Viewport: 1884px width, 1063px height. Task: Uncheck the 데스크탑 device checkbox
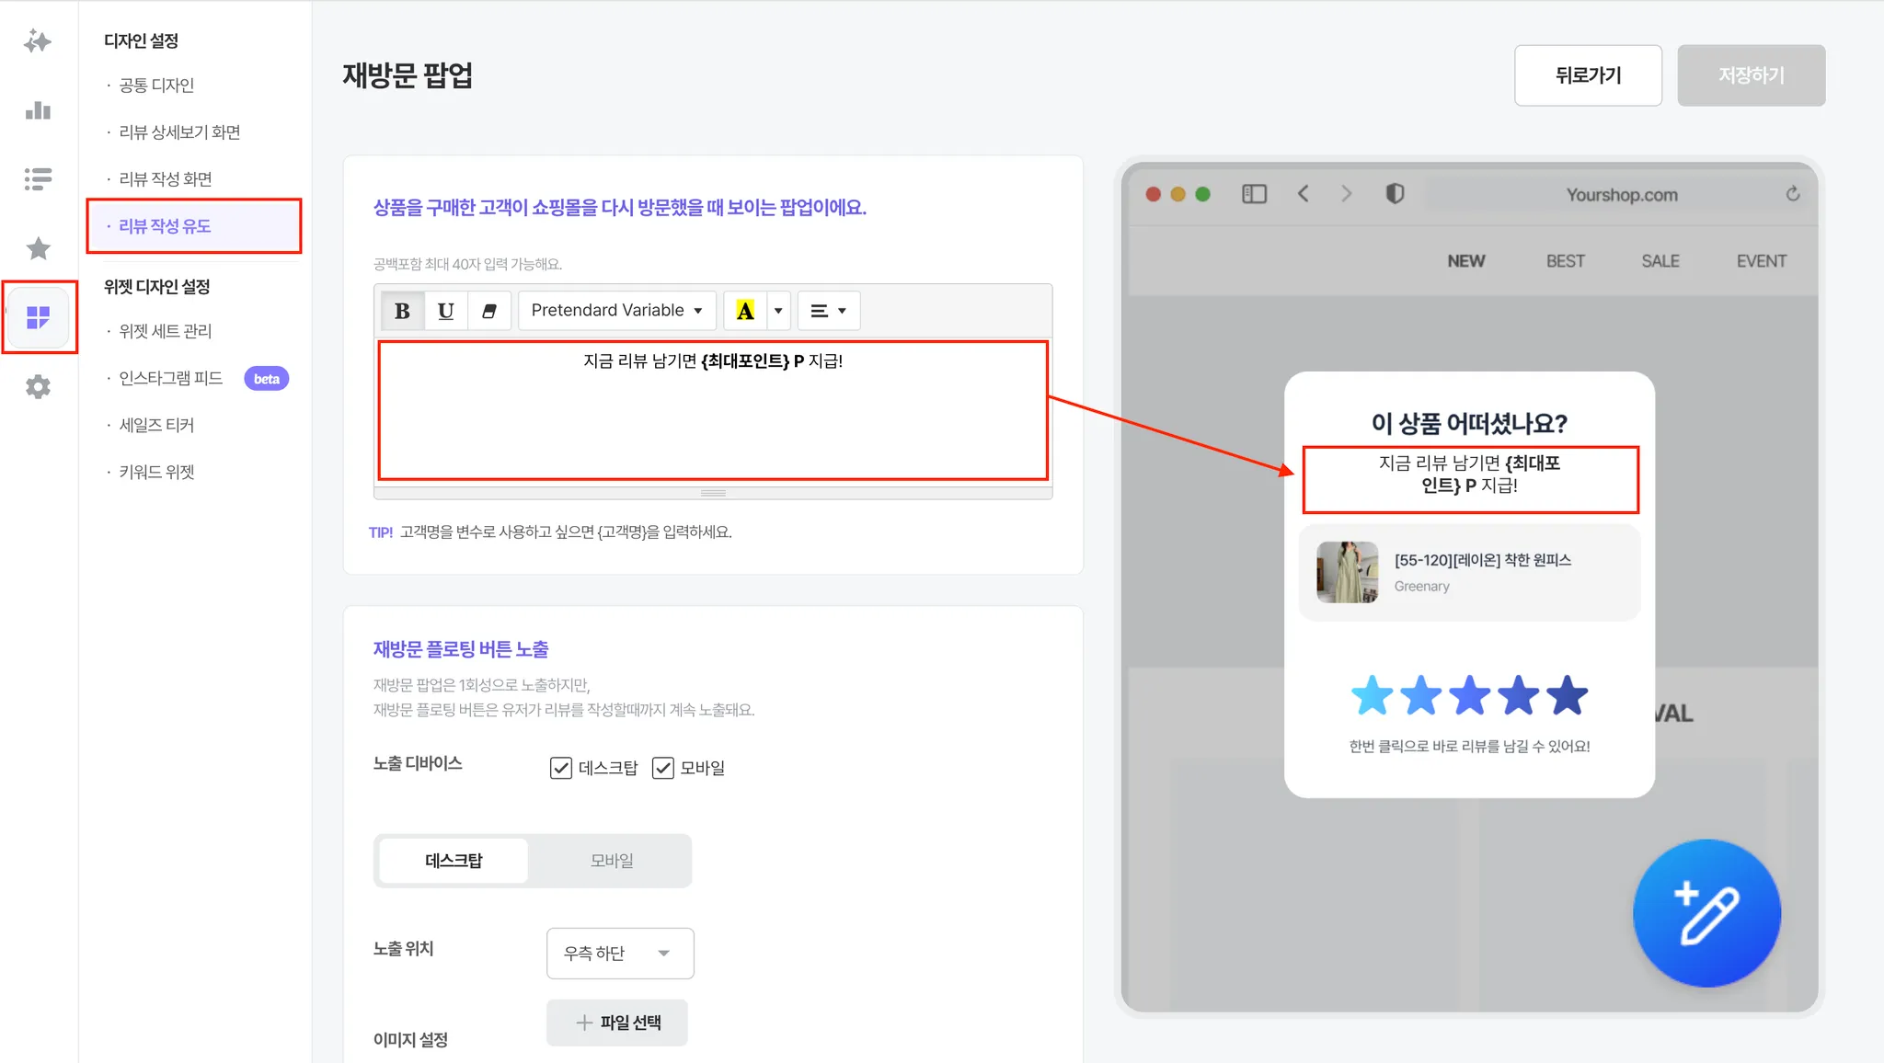coord(560,768)
